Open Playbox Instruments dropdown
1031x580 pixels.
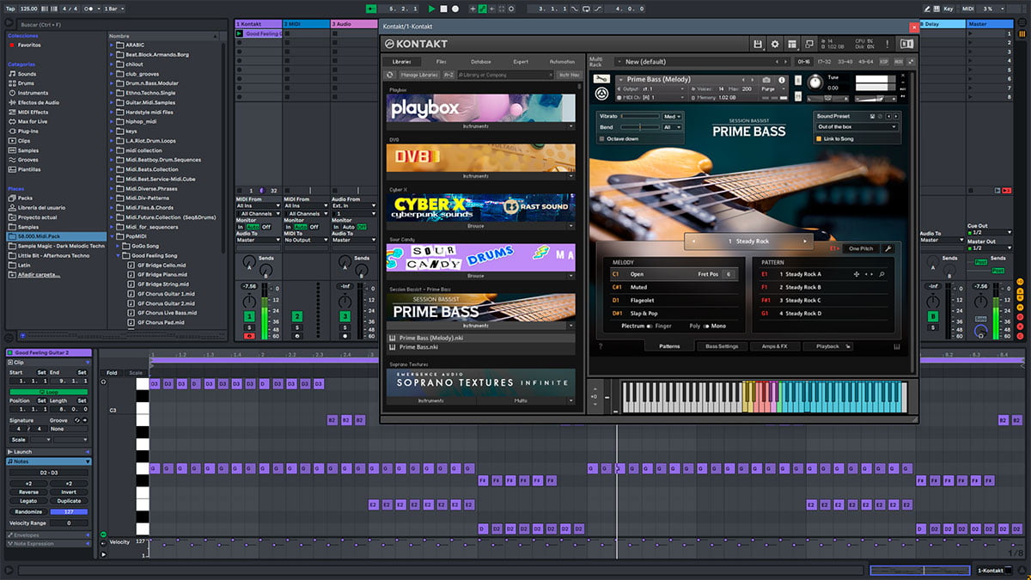[x=481, y=126]
